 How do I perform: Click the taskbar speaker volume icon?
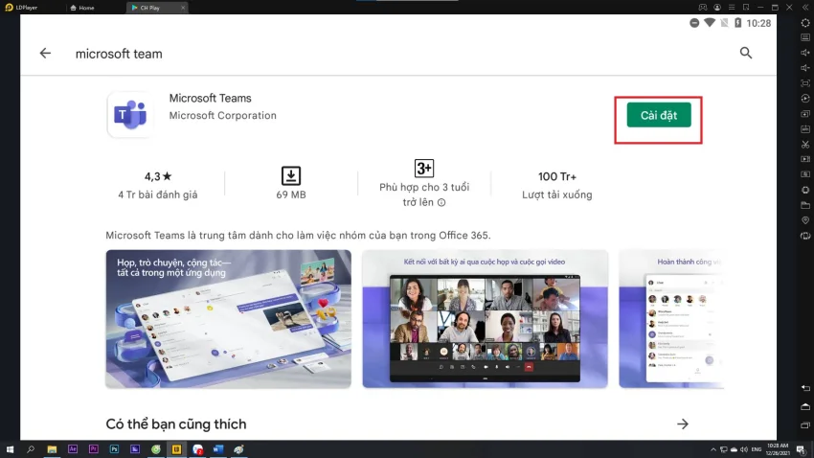point(744,449)
